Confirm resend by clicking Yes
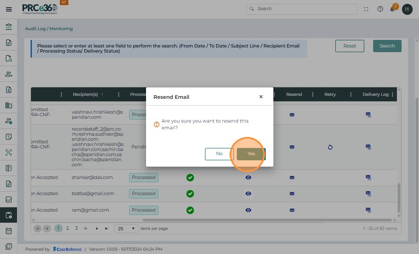The height and width of the screenshot is (254, 419). pyautogui.click(x=251, y=154)
